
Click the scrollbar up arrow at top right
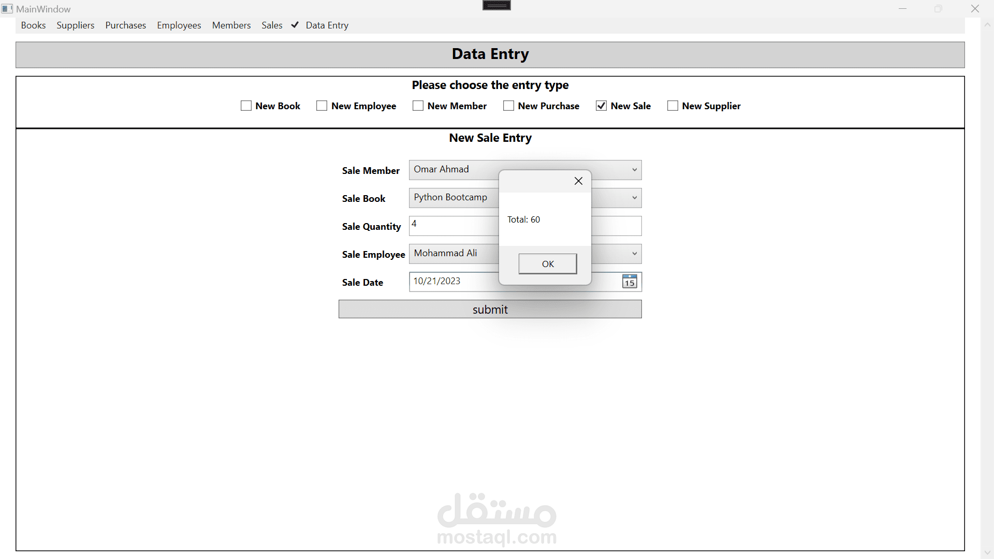coord(987,24)
